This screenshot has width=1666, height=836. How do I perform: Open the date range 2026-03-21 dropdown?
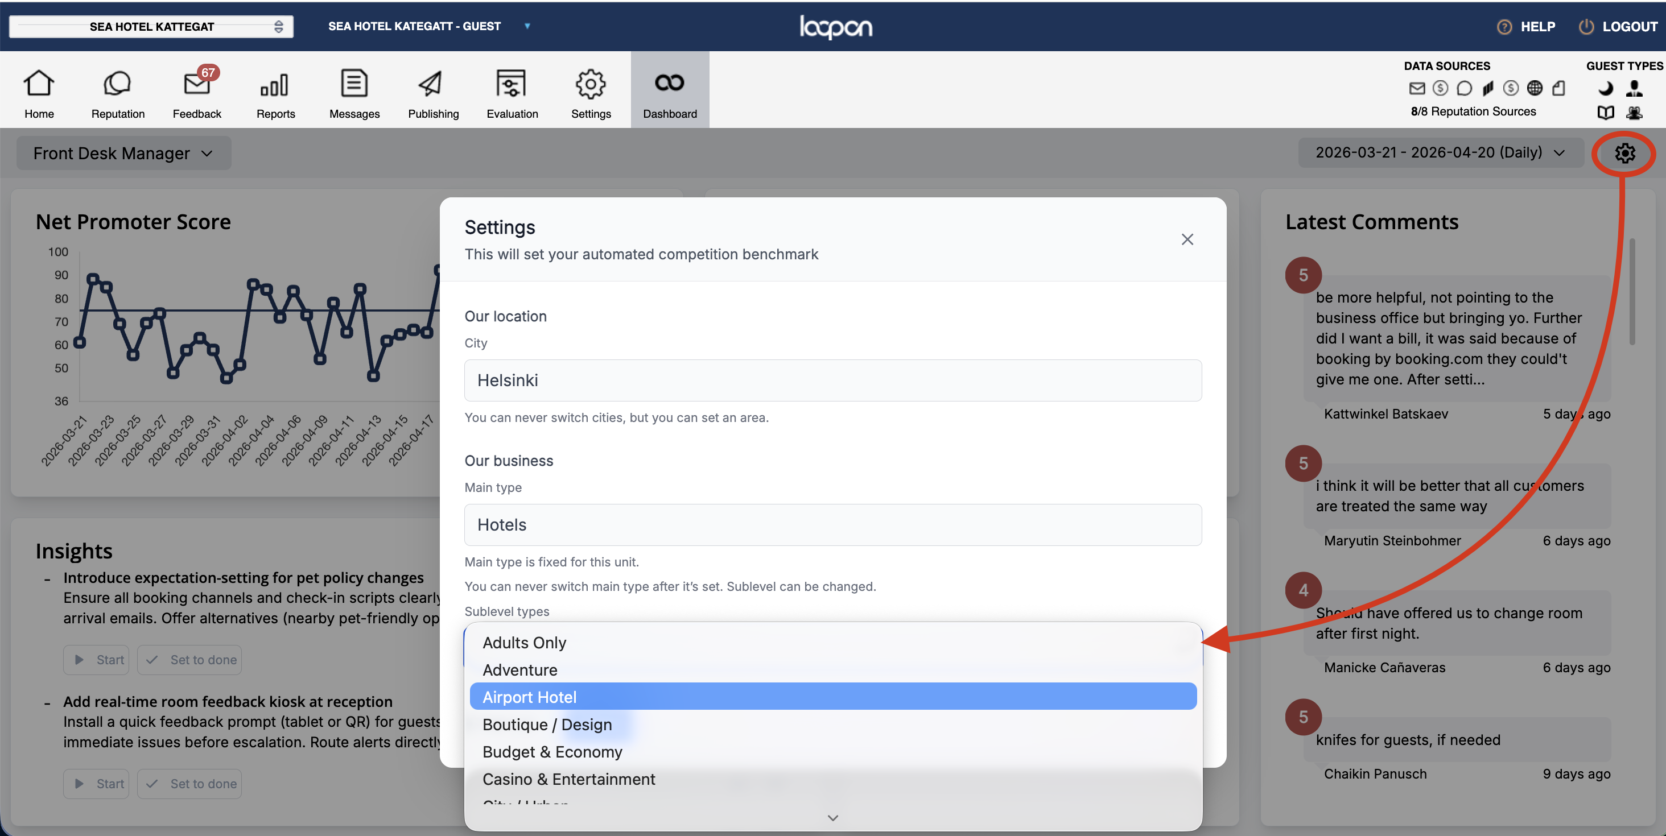pos(1440,152)
